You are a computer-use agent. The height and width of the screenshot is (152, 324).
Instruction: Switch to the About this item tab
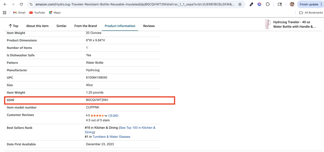(37, 26)
